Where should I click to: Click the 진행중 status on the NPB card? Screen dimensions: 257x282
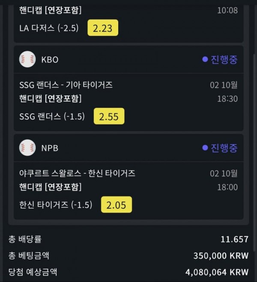tap(224, 148)
